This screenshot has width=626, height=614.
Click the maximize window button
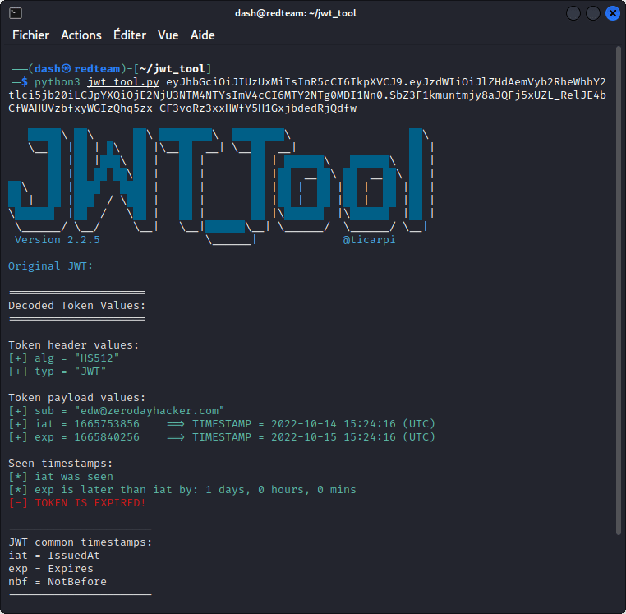593,13
